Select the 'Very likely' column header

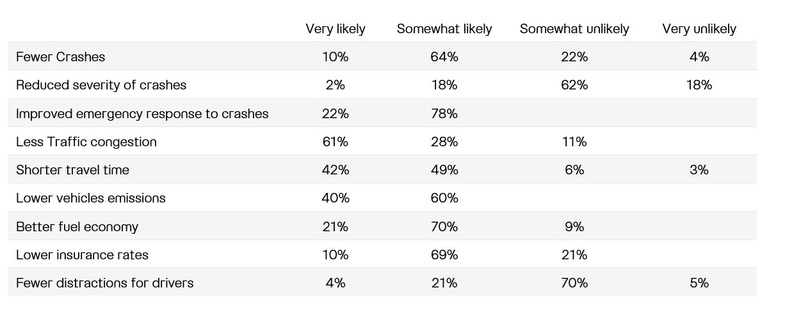point(336,29)
